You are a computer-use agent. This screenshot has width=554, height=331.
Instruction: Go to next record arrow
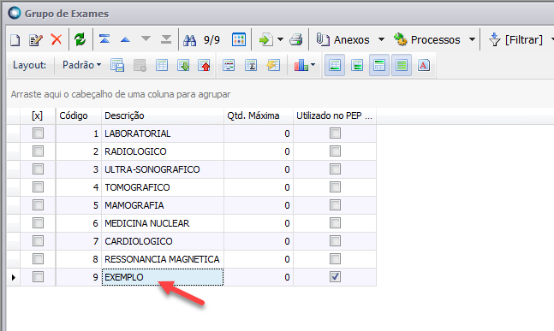tap(146, 38)
